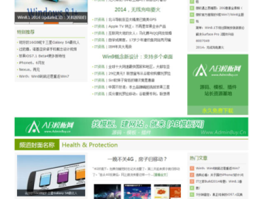Click the AB模板网 logo in square ad
This screenshot has height=199, width=266.
[217, 70]
